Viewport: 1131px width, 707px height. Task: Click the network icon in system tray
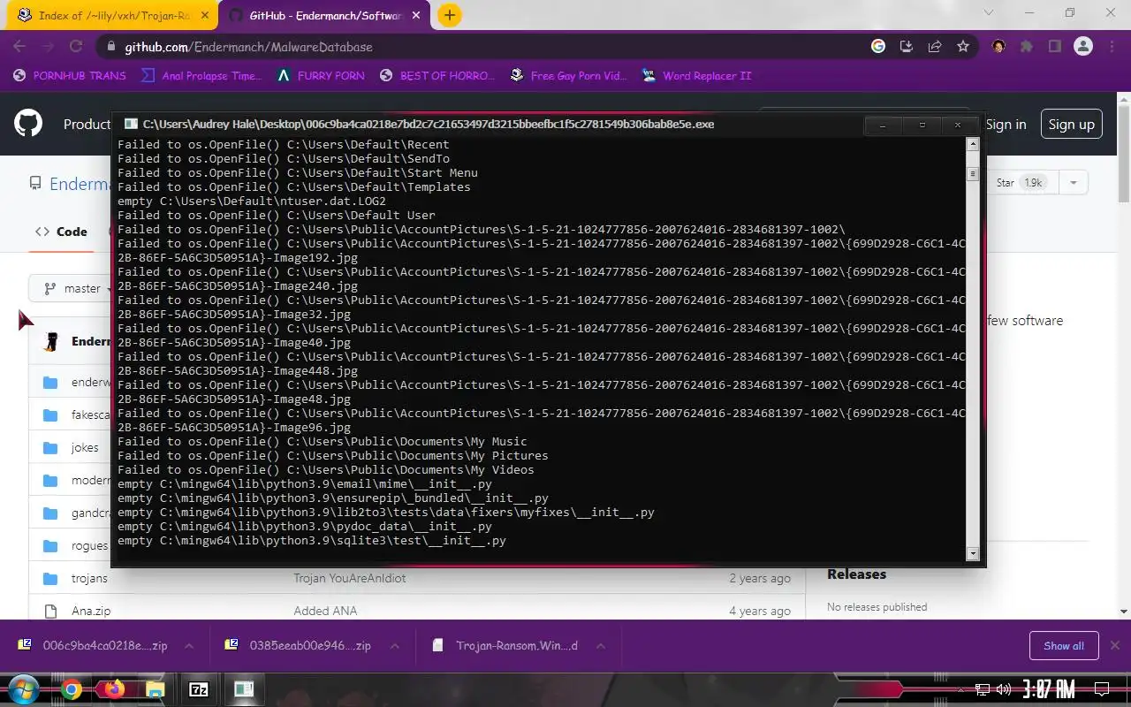click(x=982, y=689)
